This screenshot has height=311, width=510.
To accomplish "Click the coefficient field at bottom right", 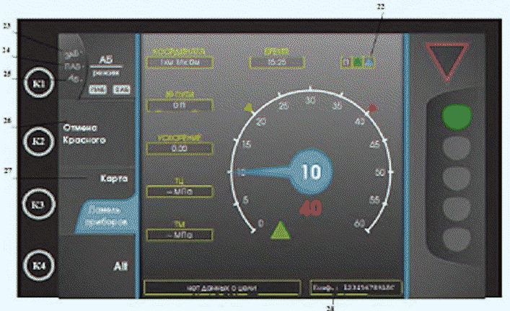I will tap(356, 287).
